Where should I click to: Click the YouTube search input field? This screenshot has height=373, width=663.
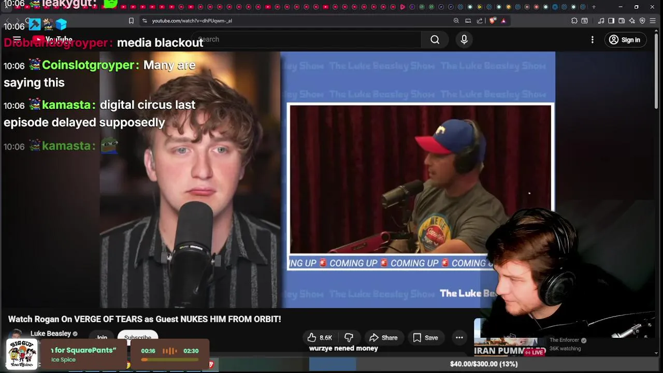(308, 39)
